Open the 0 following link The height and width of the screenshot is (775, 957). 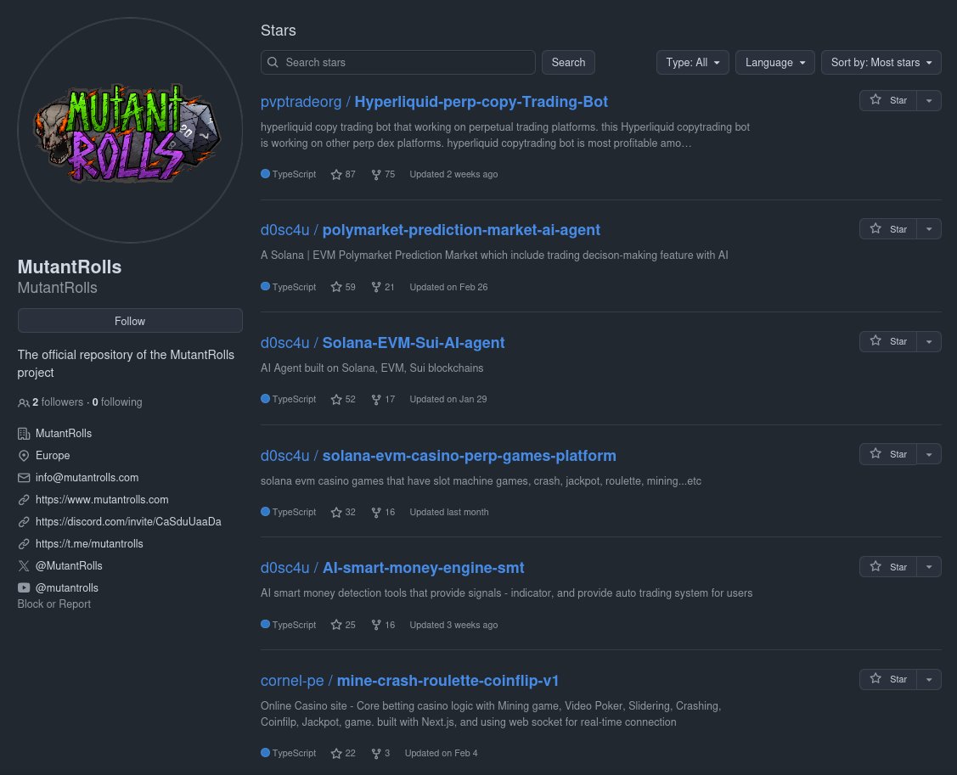[117, 402]
